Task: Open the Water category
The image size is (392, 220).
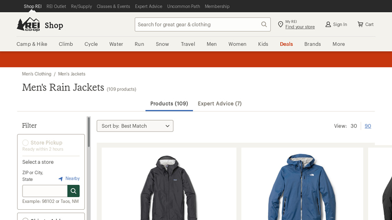Action: pos(116,44)
